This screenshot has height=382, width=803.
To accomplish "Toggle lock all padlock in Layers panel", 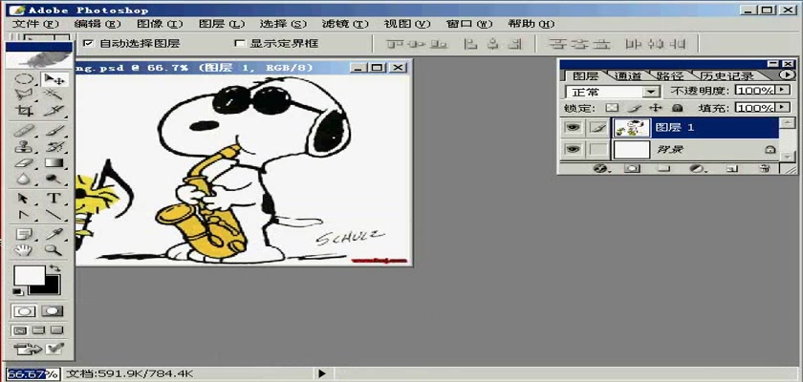I will 677,108.
